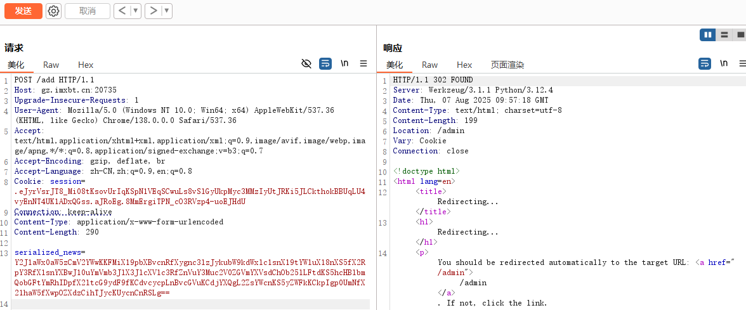The height and width of the screenshot is (310, 746).
Task: Switch to combined tabbed layout view
Action: pos(740,35)
